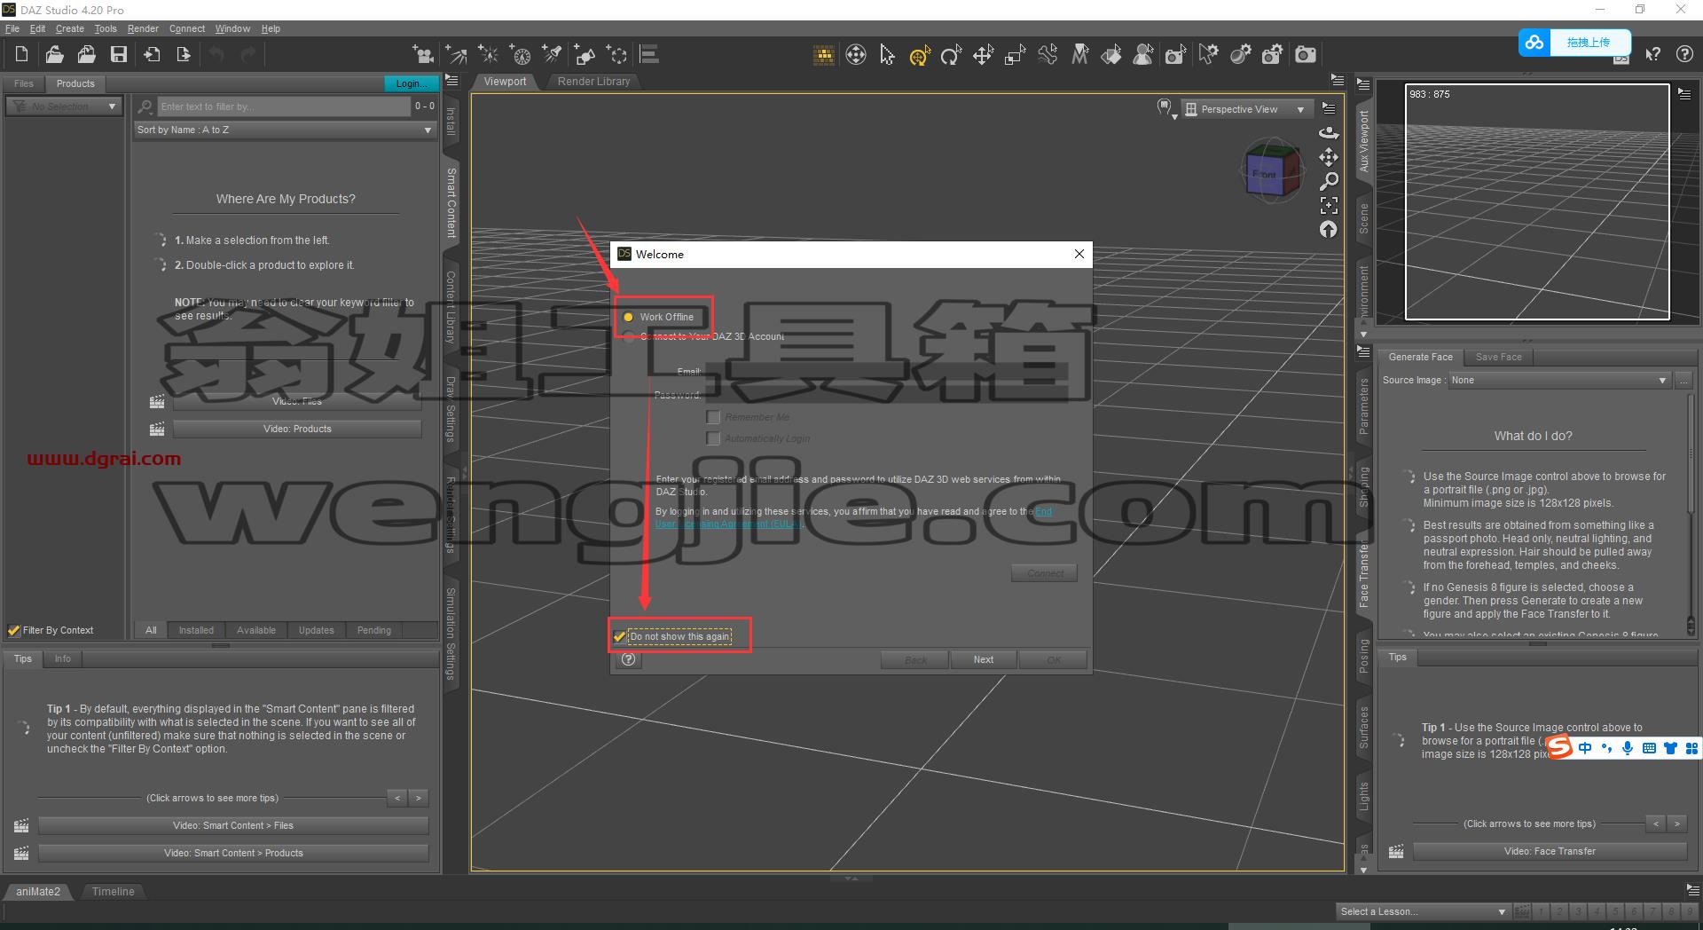
Task: Open Sort by Name A to Z dropdown
Action: coord(285,130)
